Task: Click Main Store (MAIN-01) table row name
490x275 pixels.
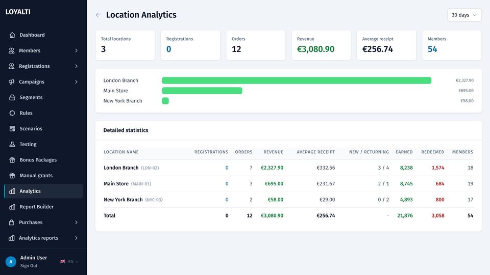Action: 128,184
